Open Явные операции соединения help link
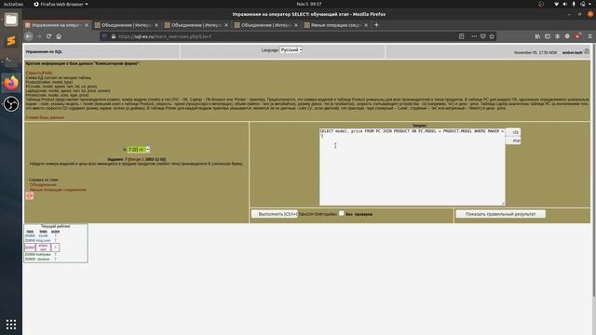This screenshot has height=335, width=596. (58, 190)
